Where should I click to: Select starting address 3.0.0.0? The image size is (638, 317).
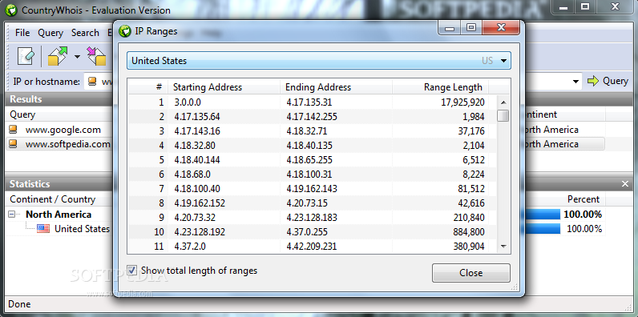188,102
